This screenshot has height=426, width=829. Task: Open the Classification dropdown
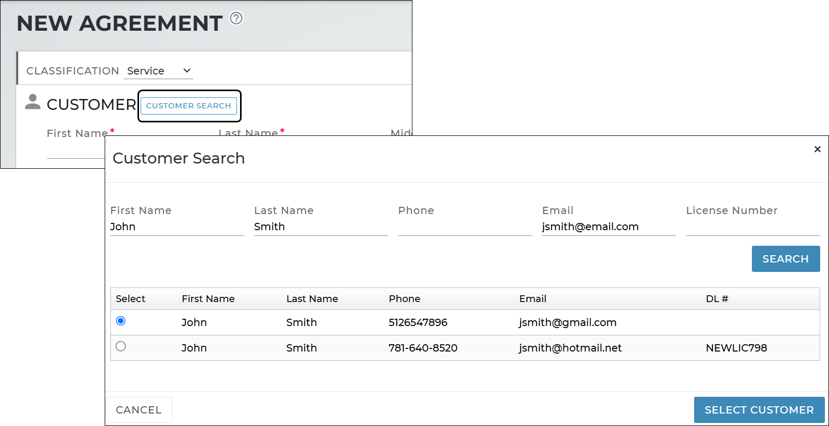click(x=158, y=71)
